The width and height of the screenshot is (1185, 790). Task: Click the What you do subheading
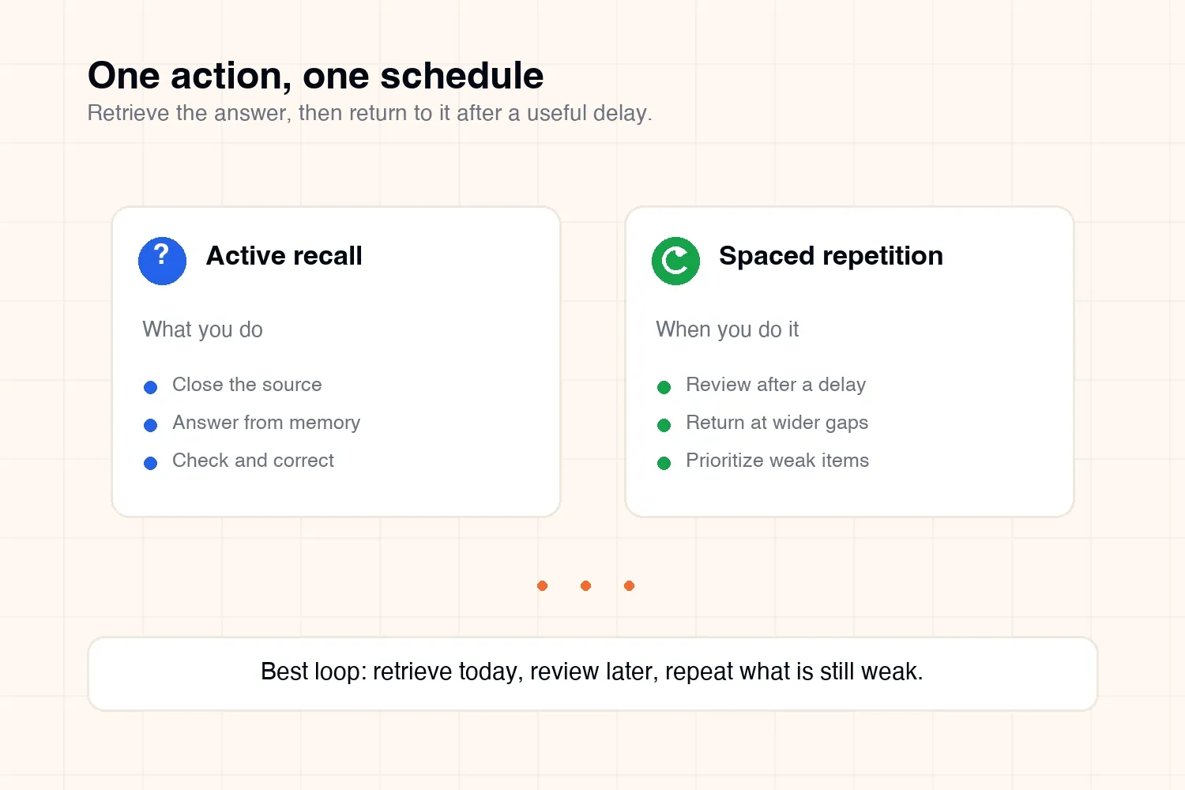point(203,329)
